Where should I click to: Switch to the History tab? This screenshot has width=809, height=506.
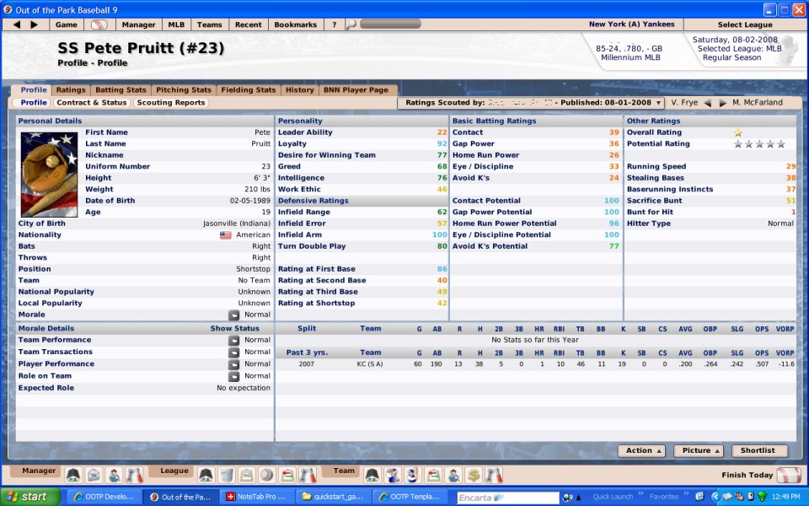[x=300, y=90]
